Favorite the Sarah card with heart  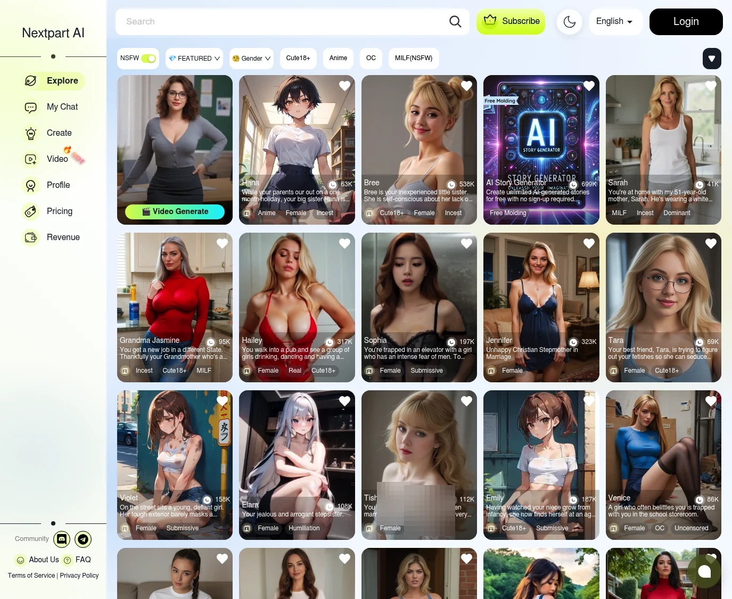(711, 86)
